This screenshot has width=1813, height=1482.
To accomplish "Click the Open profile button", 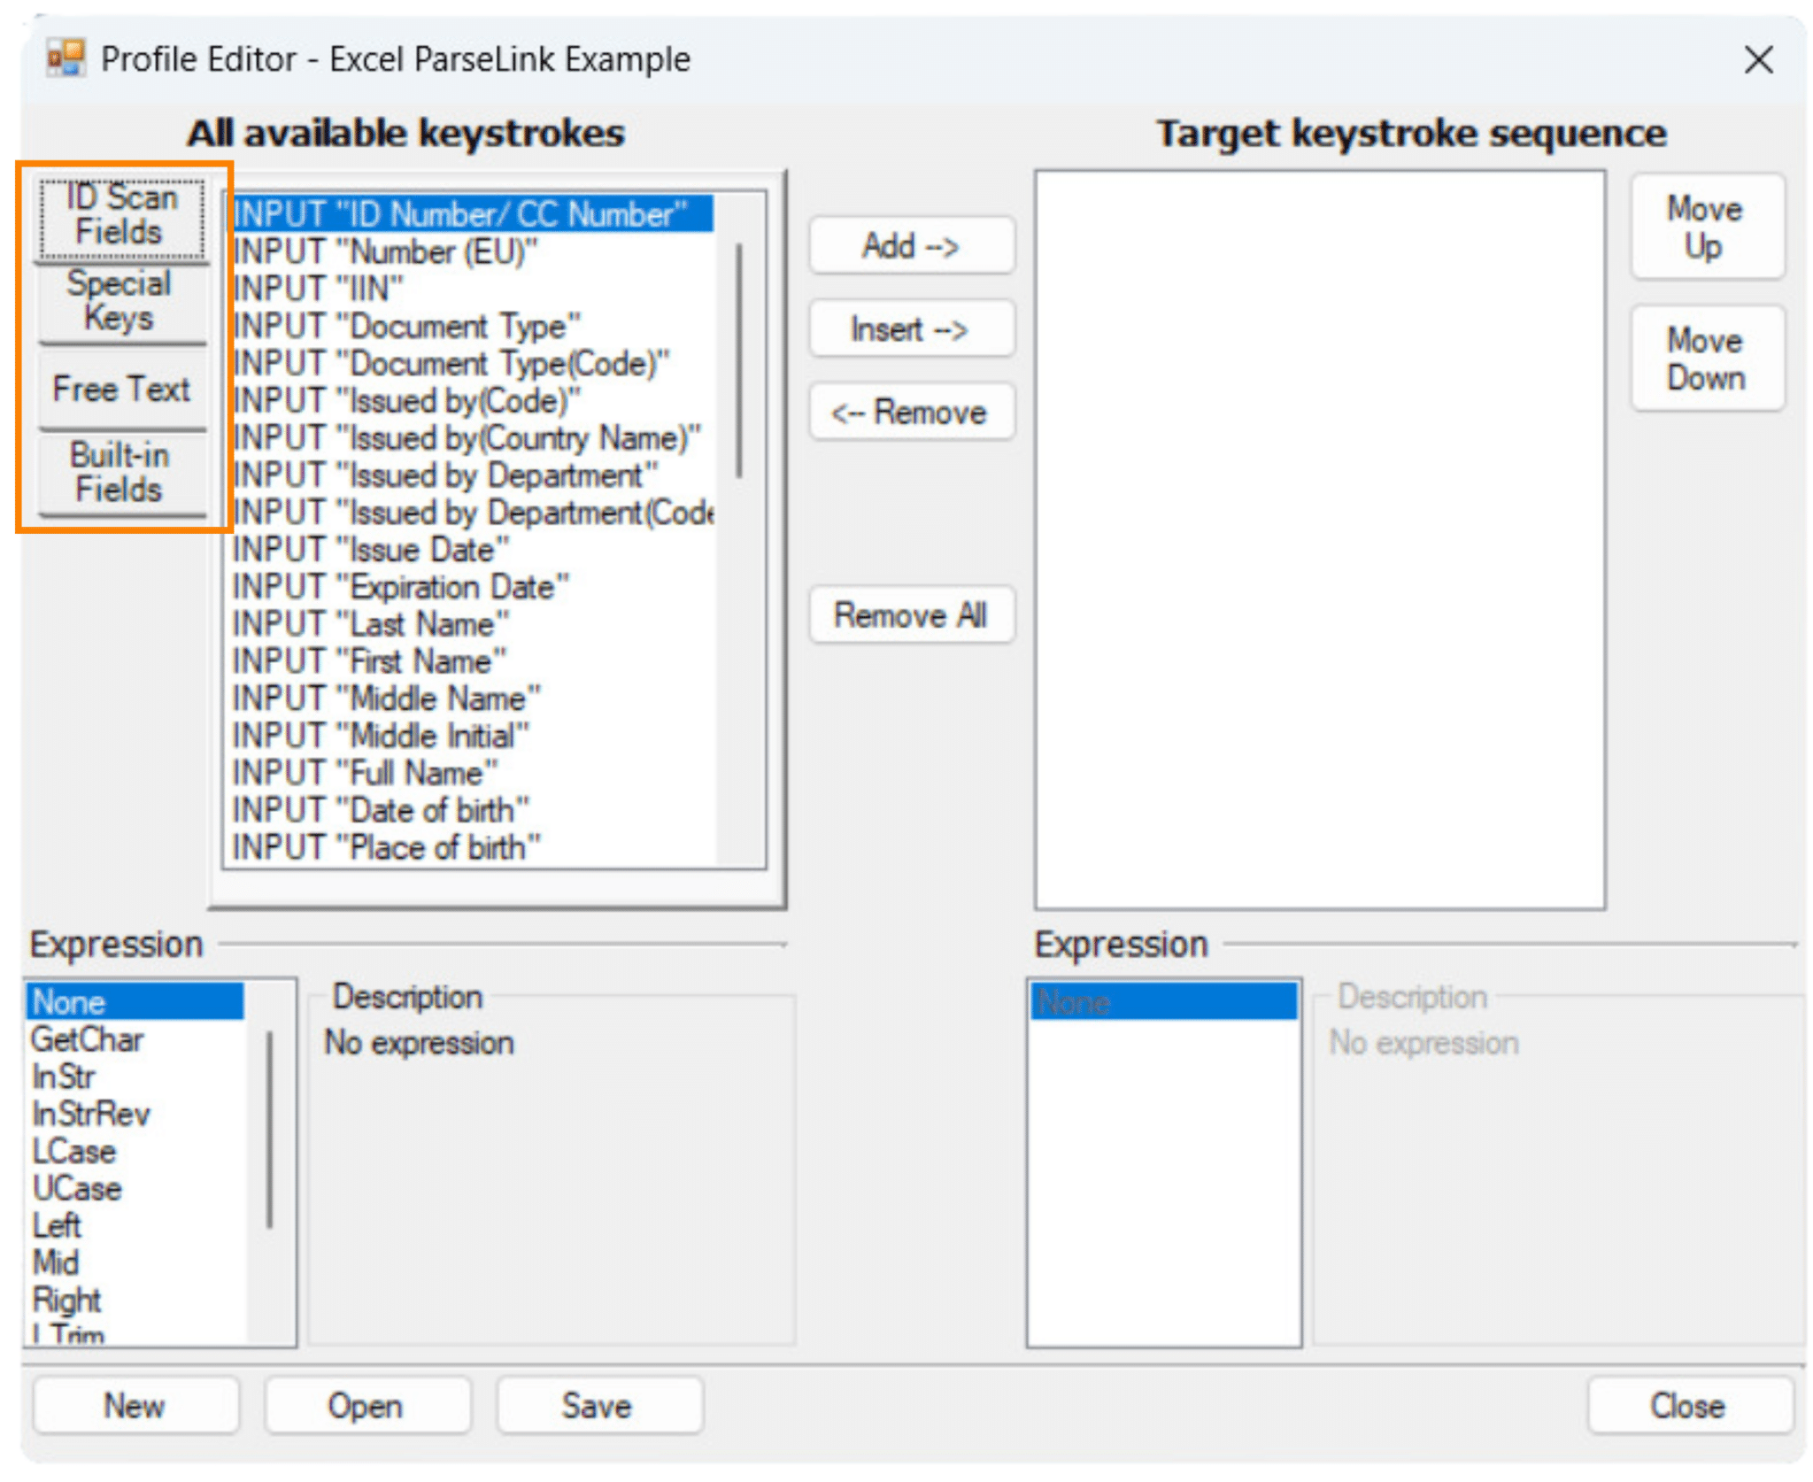I will 366,1405.
